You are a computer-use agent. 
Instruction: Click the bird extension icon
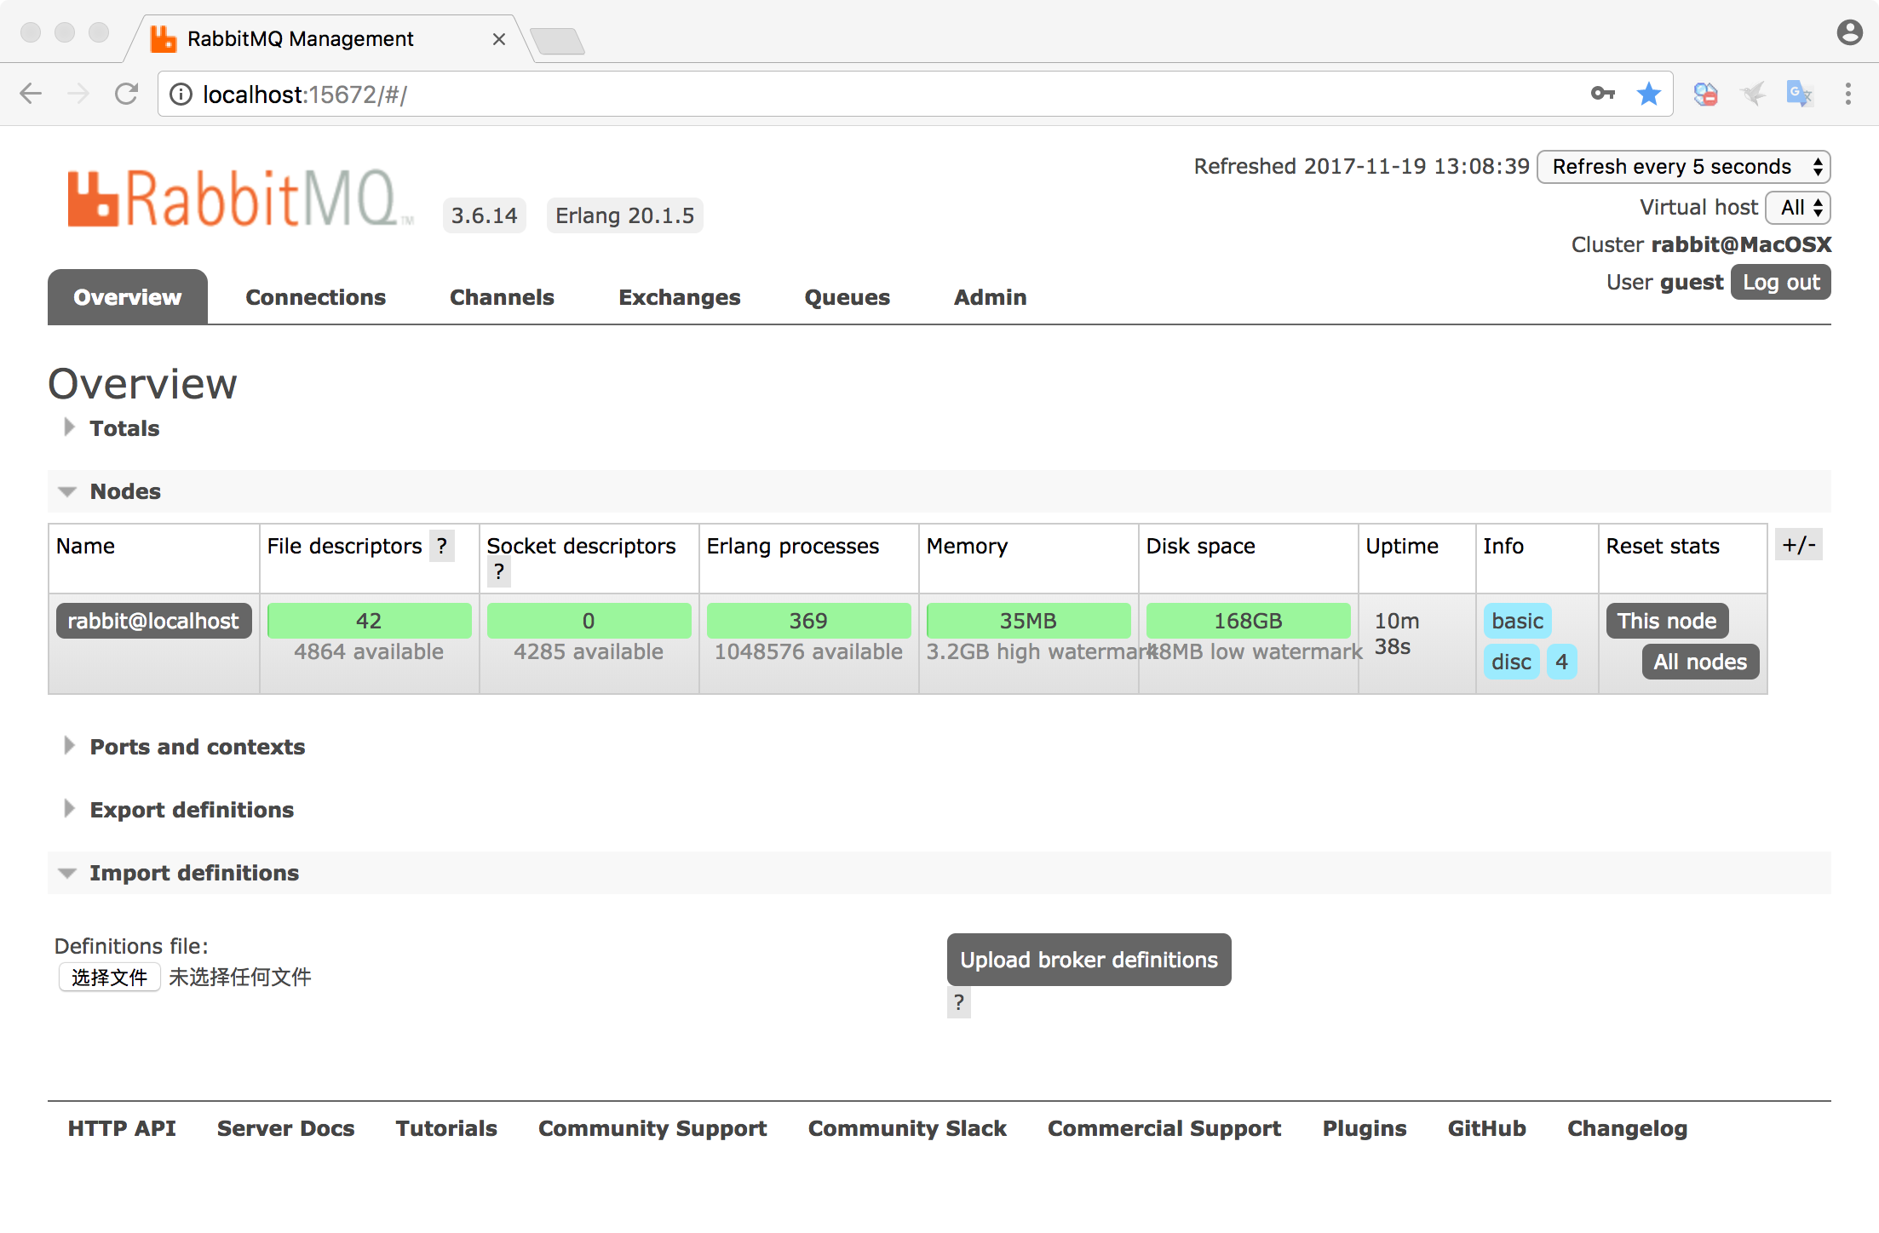click(1753, 94)
